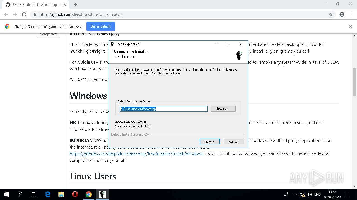Open Task View on taskbar
Screen dimensions: 357x200
(33, 194)
